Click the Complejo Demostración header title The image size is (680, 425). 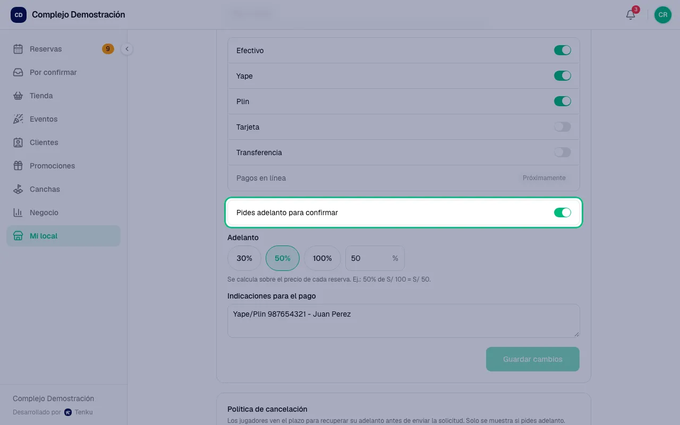pos(79,15)
